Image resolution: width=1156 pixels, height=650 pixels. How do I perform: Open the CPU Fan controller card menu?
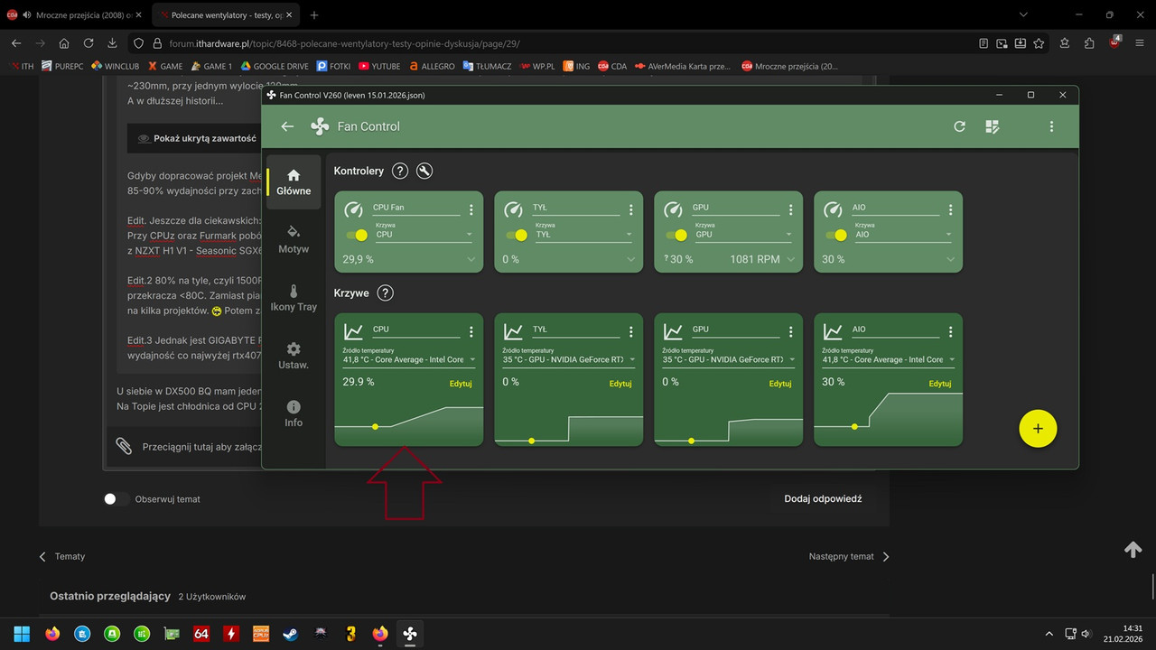click(471, 209)
